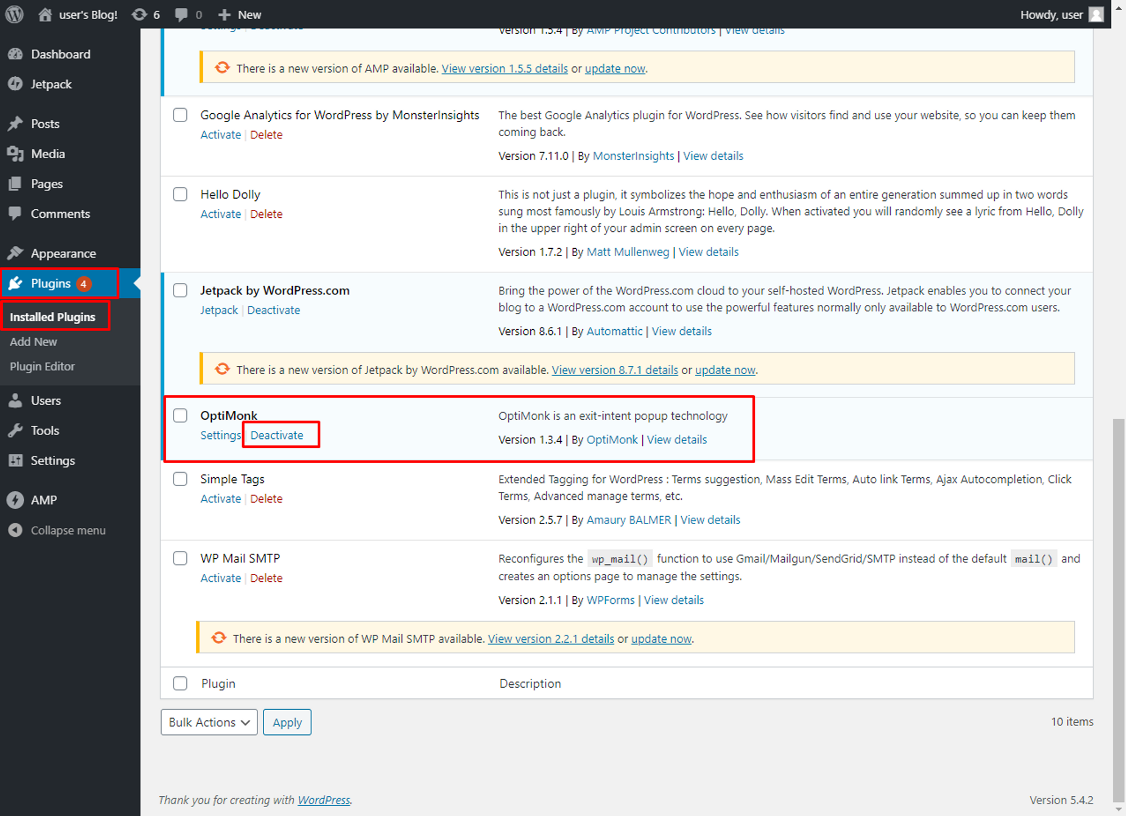Click the Howdy, user account text

click(x=1051, y=15)
